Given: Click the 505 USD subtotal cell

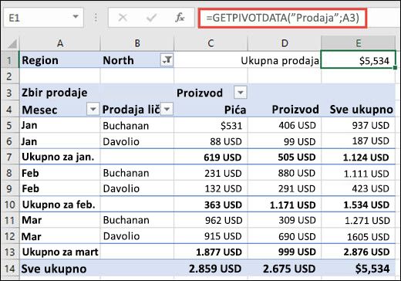Looking at the screenshot, I should click(x=285, y=157).
